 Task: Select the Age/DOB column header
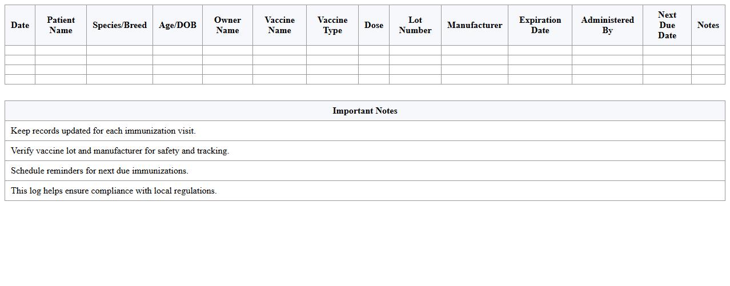[x=177, y=25]
